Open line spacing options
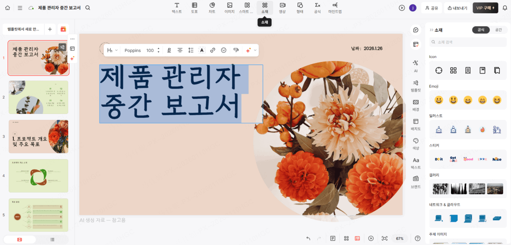The image size is (511, 245). coord(191,50)
